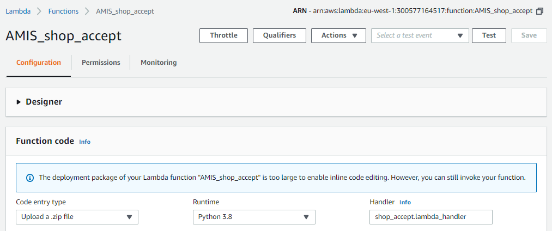552x231 pixels.
Task: Open the Code entry type dropdown
Action: click(x=77, y=217)
